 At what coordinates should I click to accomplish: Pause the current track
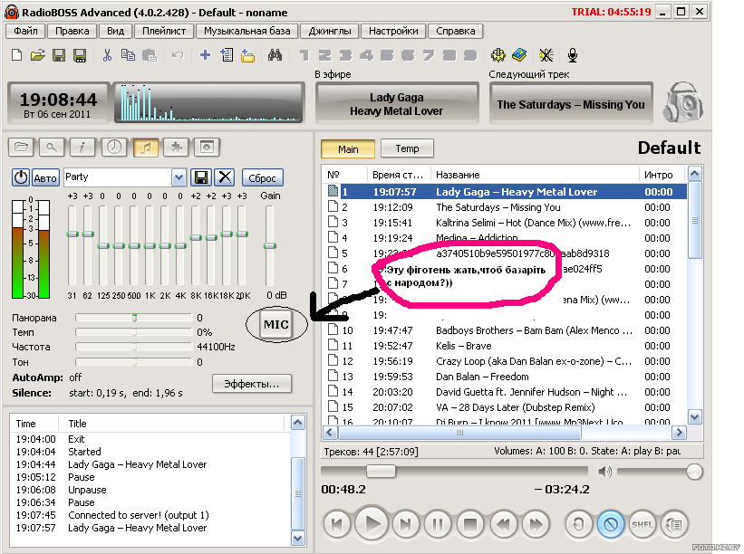pos(438,524)
